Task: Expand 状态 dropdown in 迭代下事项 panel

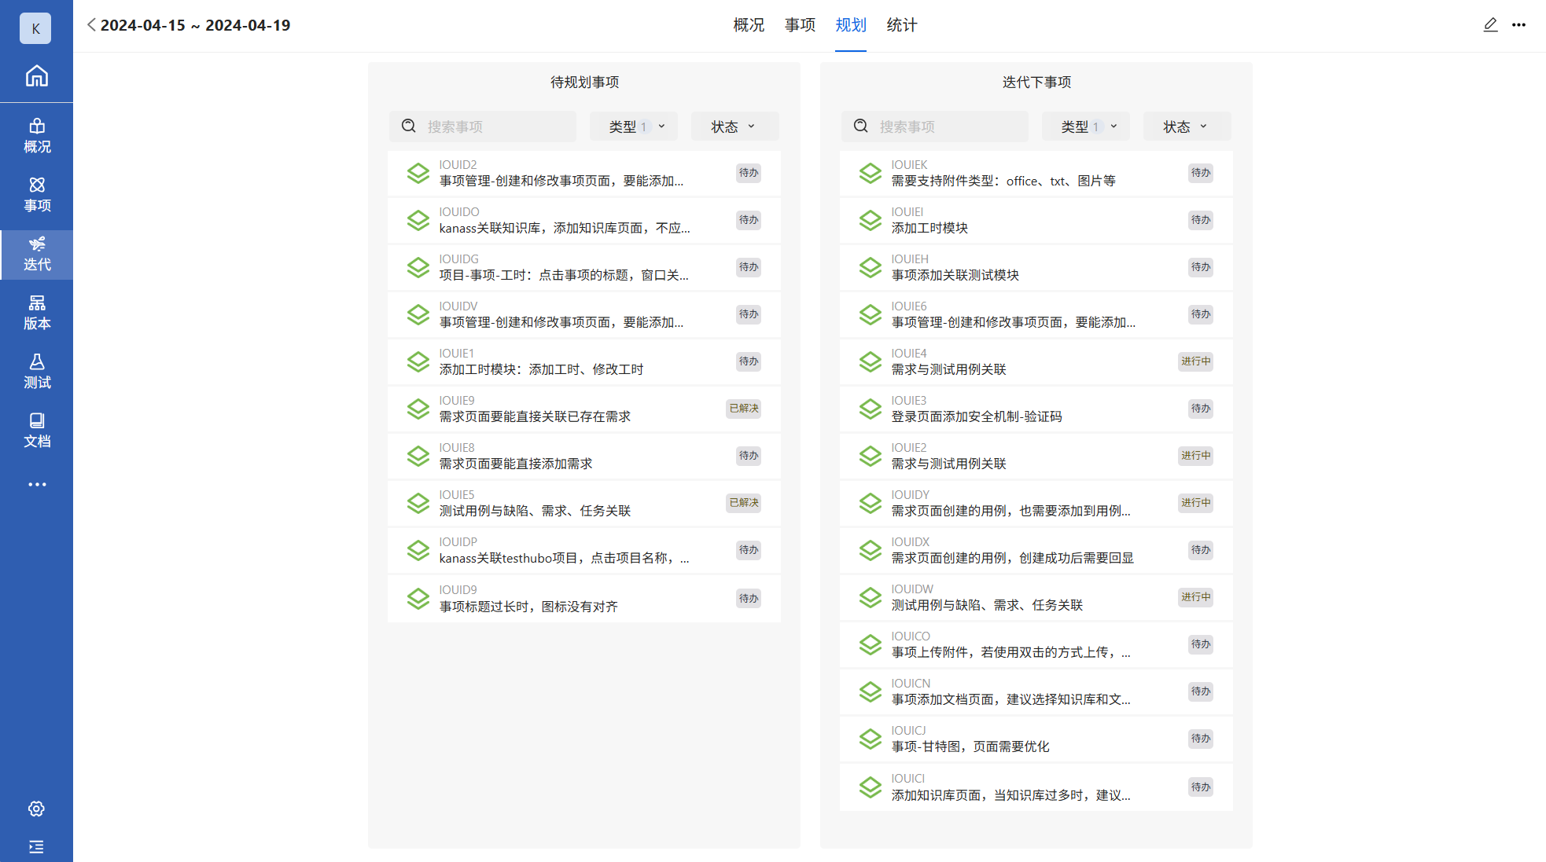Action: click(1186, 127)
